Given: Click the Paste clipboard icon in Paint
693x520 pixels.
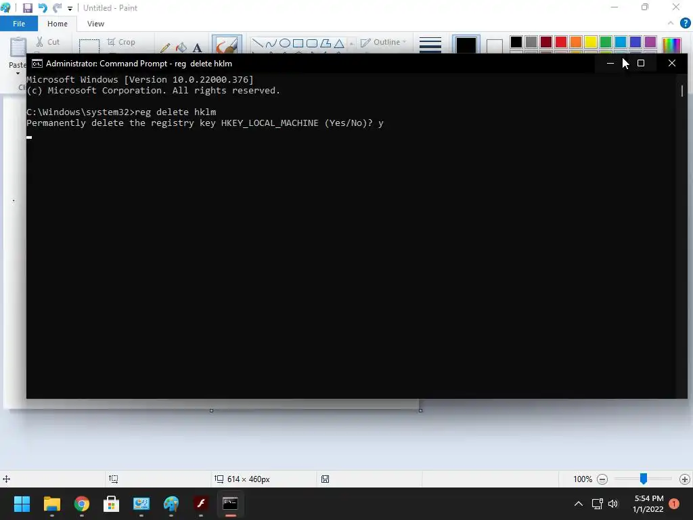Looking at the screenshot, I should (18, 46).
